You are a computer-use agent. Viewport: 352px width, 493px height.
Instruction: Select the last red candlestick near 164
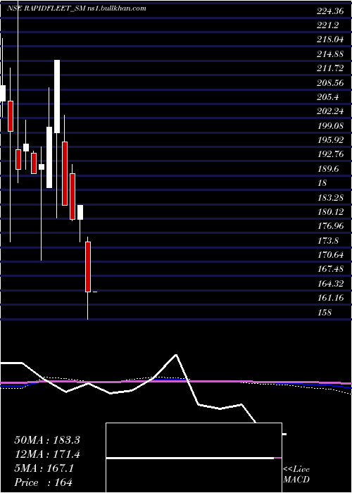88,267
